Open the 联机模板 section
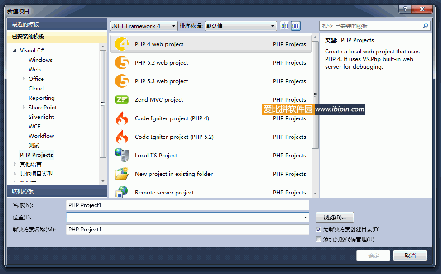441x274 pixels. coord(57,191)
